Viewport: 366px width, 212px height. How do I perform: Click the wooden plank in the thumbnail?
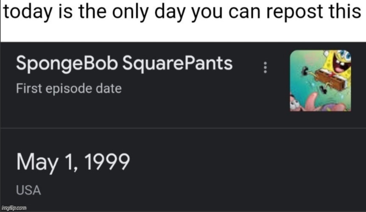[x=330, y=80]
